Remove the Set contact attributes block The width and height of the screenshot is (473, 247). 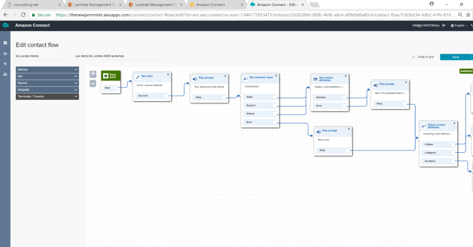coord(346,76)
